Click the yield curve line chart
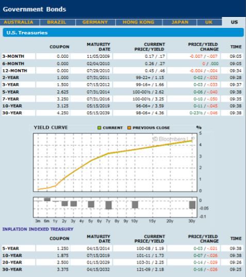The height and width of the screenshot is (277, 246). [x=115, y=162]
